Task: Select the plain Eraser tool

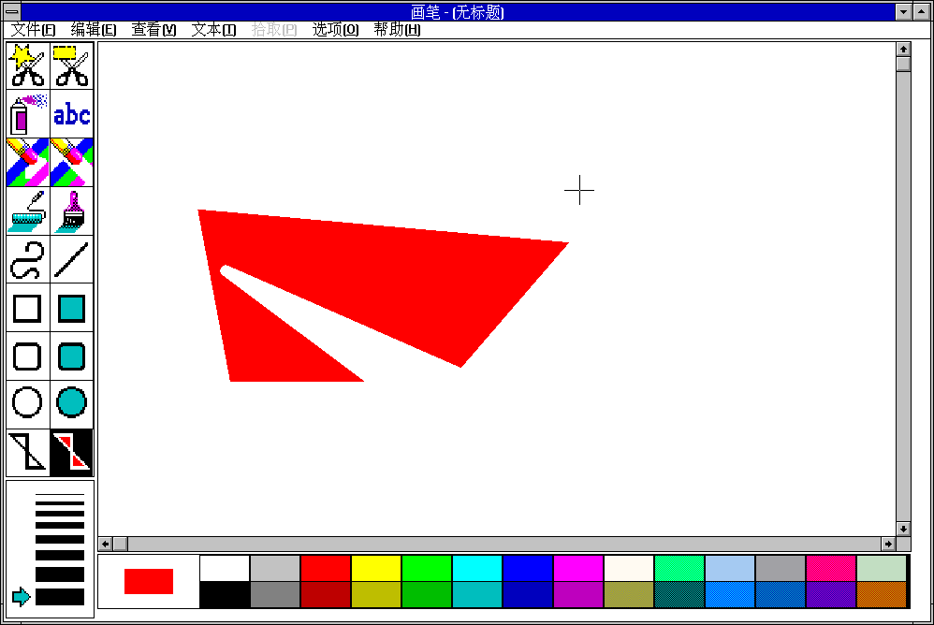Action: 72,162
